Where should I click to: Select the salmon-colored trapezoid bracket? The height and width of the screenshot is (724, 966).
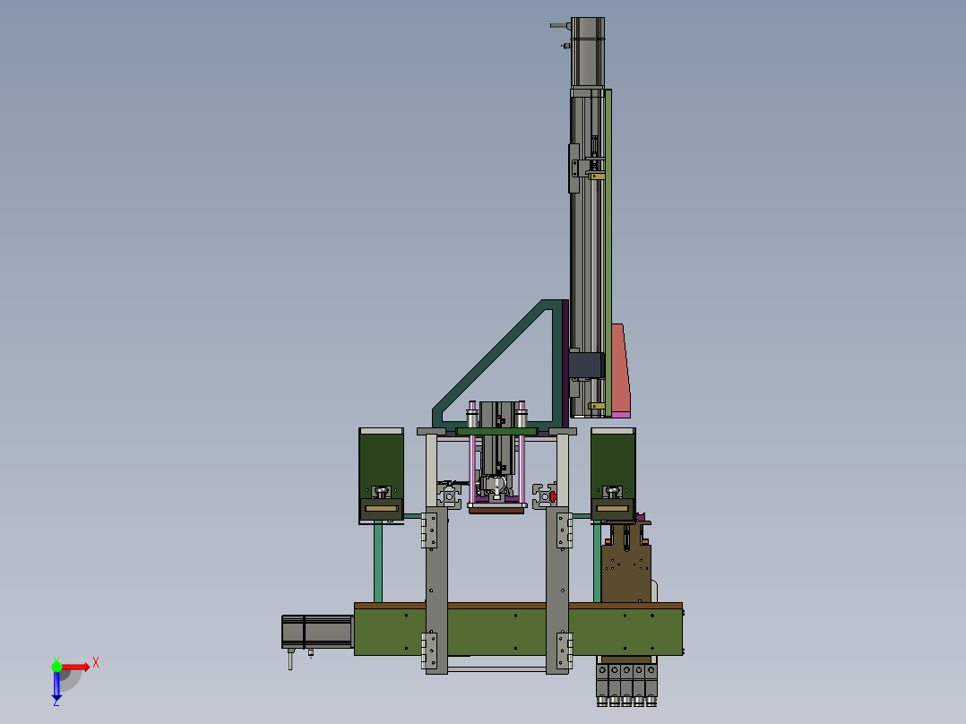(620, 368)
